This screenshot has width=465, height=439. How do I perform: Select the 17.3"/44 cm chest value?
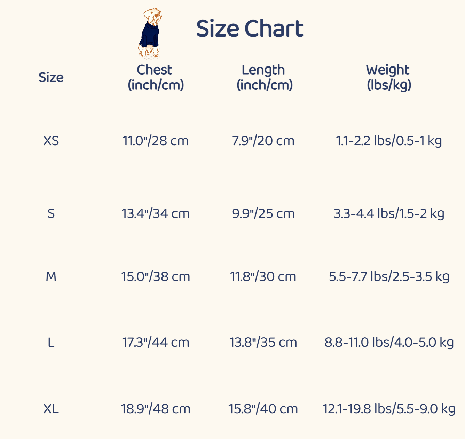(156, 343)
